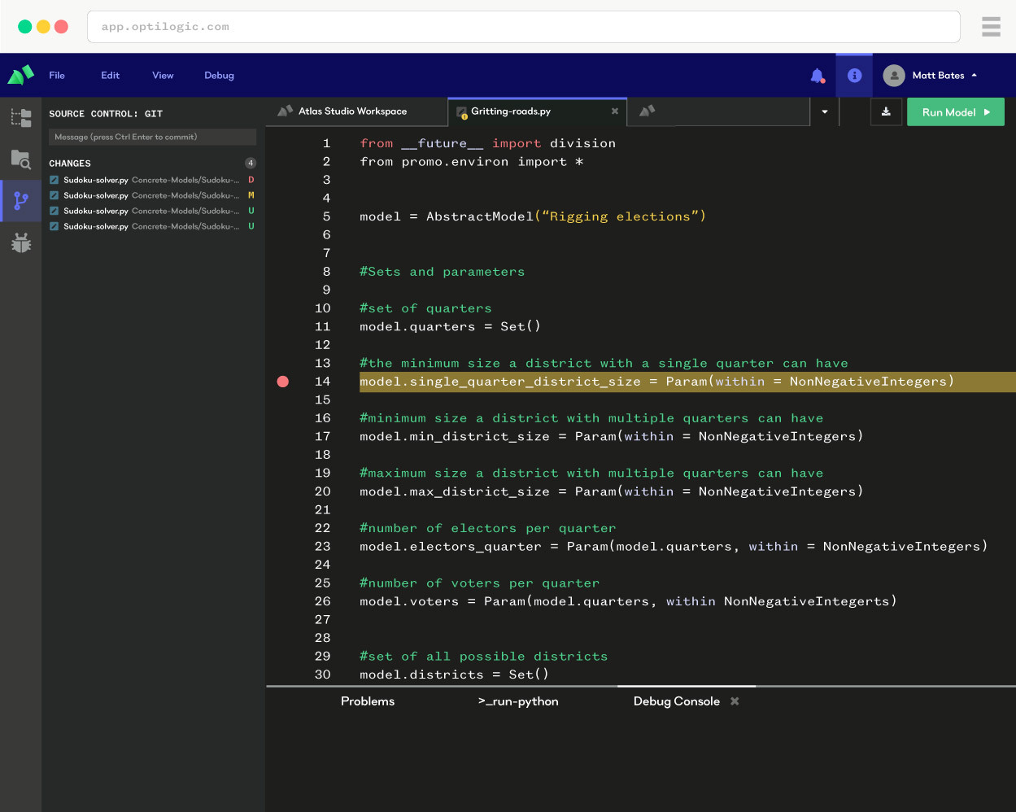Click the '#Sets and parameters' comment
Screen dimensions: 1016x812
tap(443, 272)
